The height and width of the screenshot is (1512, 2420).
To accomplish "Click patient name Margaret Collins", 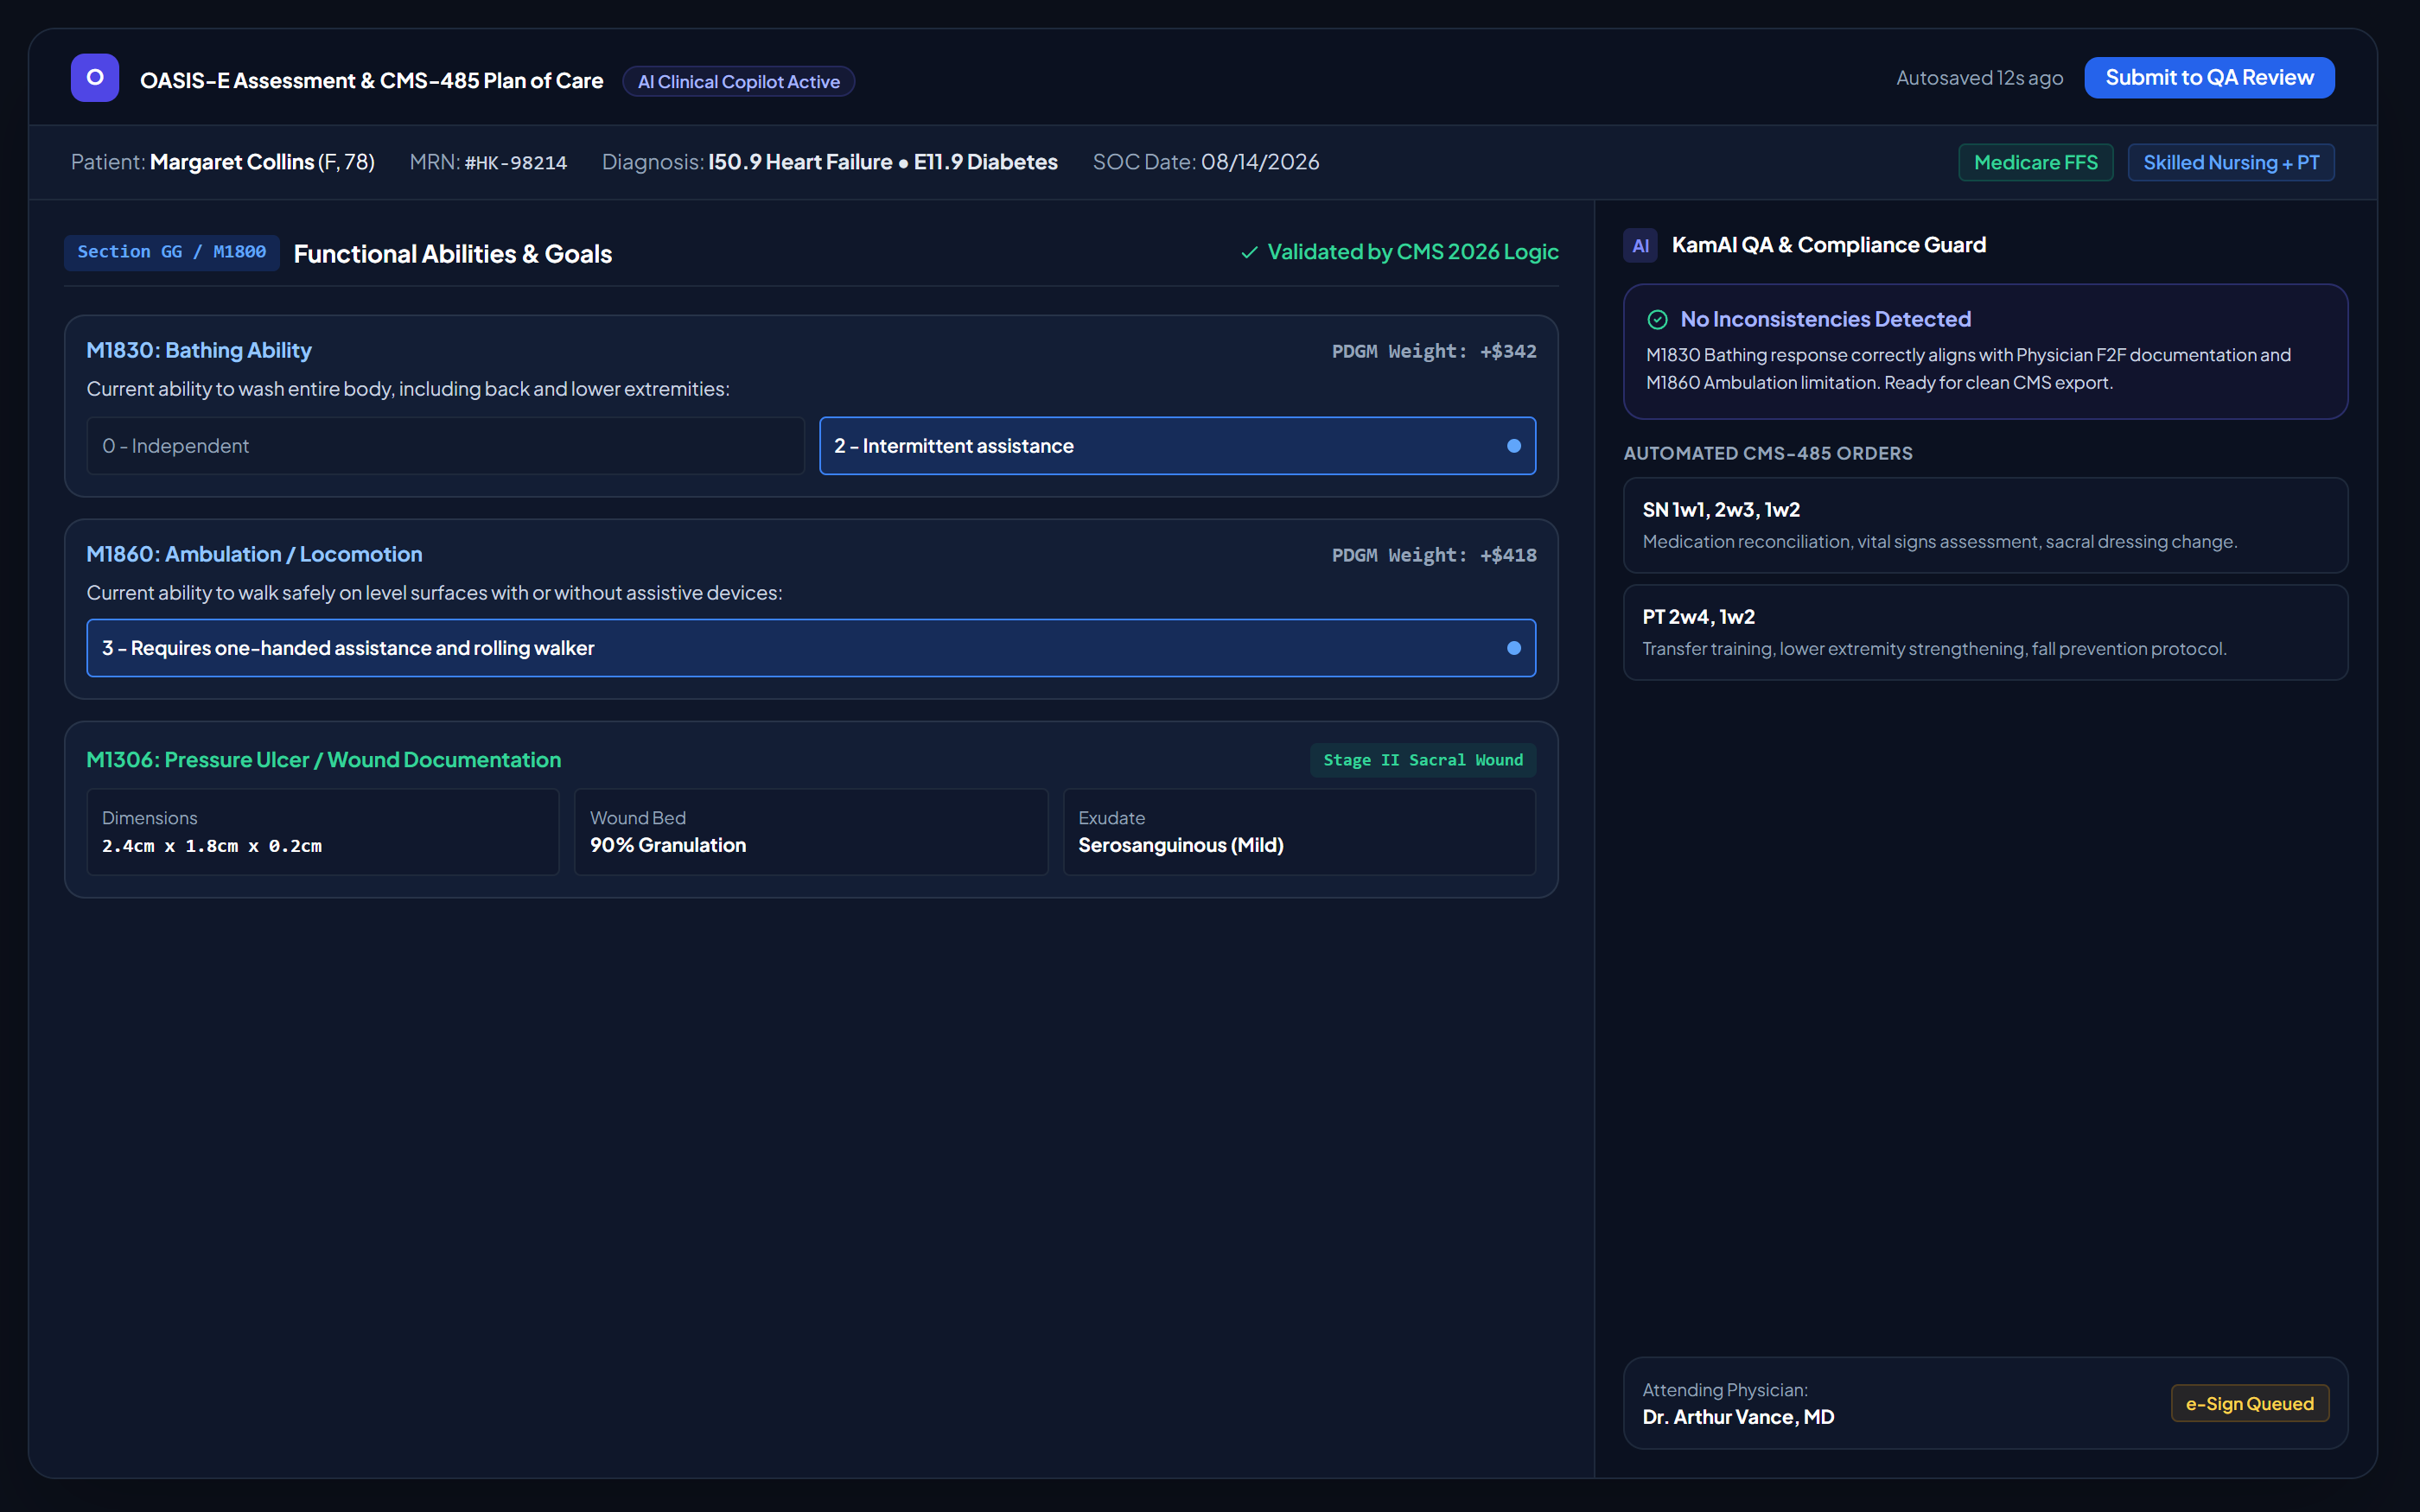I will pos(232,162).
